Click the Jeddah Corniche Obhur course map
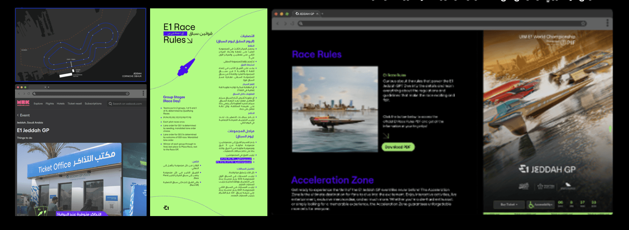 (x=81, y=45)
